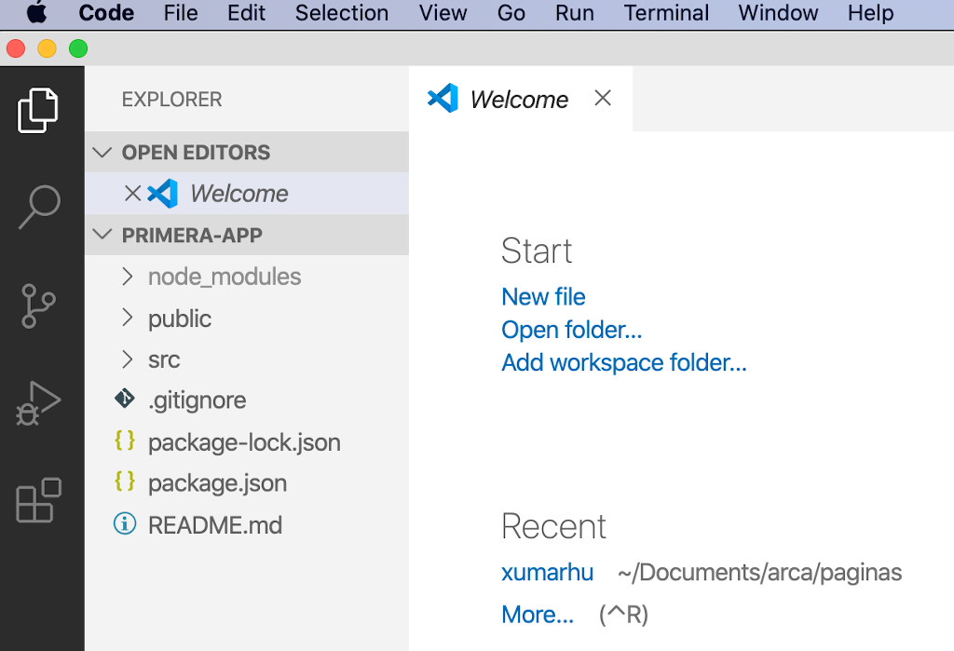The height and width of the screenshot is (651, 954).
Task: Open the Run and Debug icon
Action: point(39,403)
